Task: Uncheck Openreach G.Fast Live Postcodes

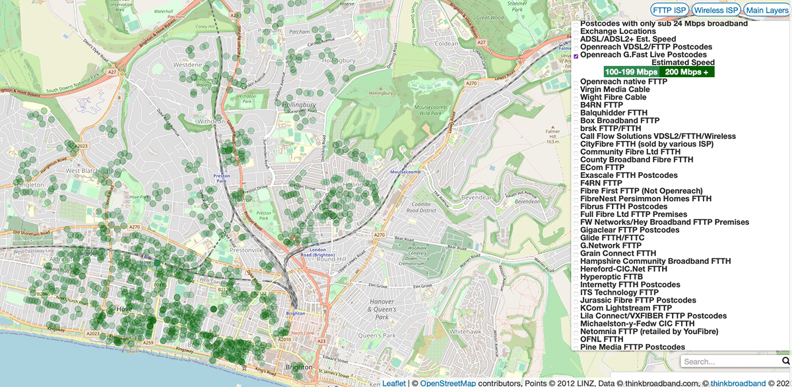Action: click(576, 55)
